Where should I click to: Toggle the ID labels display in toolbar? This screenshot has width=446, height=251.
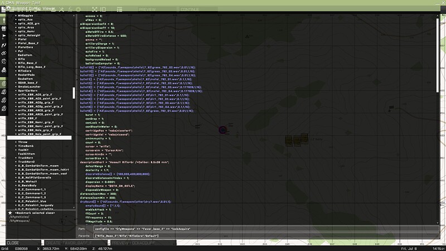coord(103,10)
